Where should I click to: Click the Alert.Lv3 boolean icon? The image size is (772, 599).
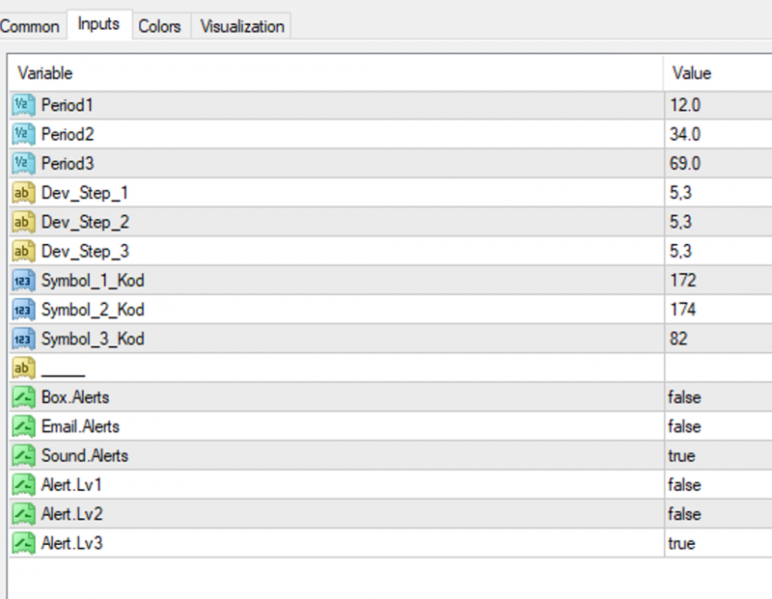(x=23, y=543)
